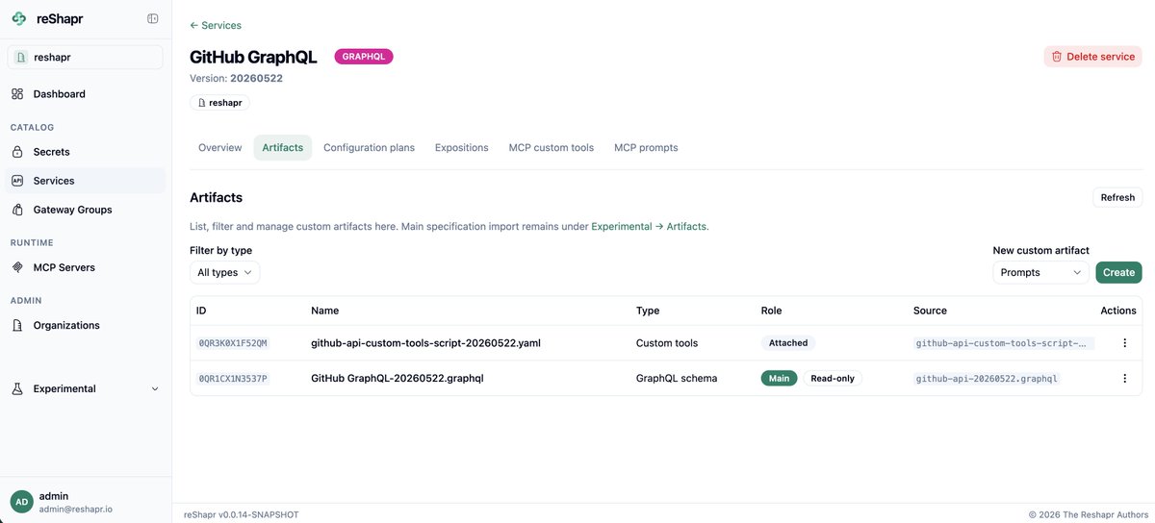Click the Dashboard grid icon
The height and width of the screenshot is (523, 1155).
[x=17, y=94]
